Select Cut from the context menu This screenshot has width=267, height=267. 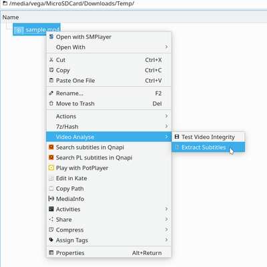[109, 59]
